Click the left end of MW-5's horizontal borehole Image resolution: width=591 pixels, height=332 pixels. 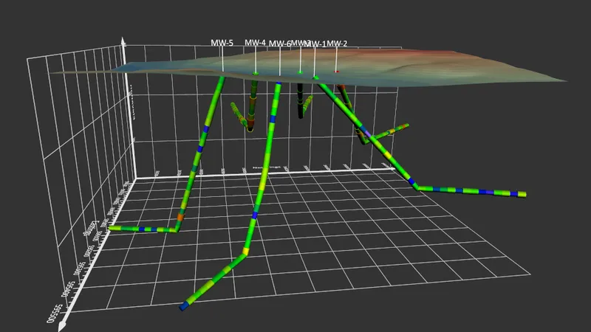click(112, 228)
